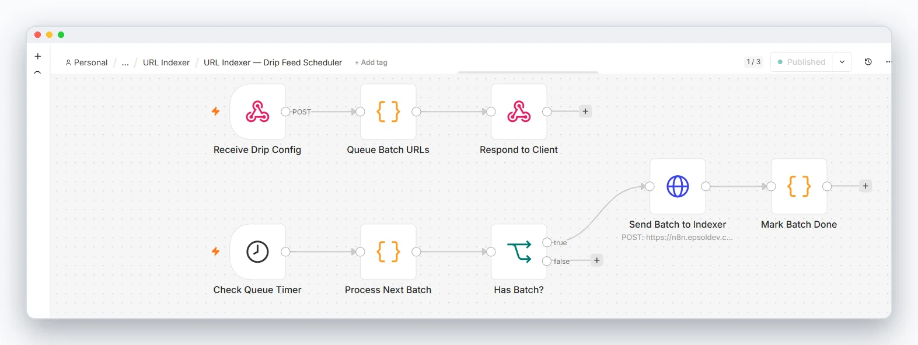This screenshot has width=918, height=345.
Task: Click the false output connector of Has Batch?
Action: (547, 261)
